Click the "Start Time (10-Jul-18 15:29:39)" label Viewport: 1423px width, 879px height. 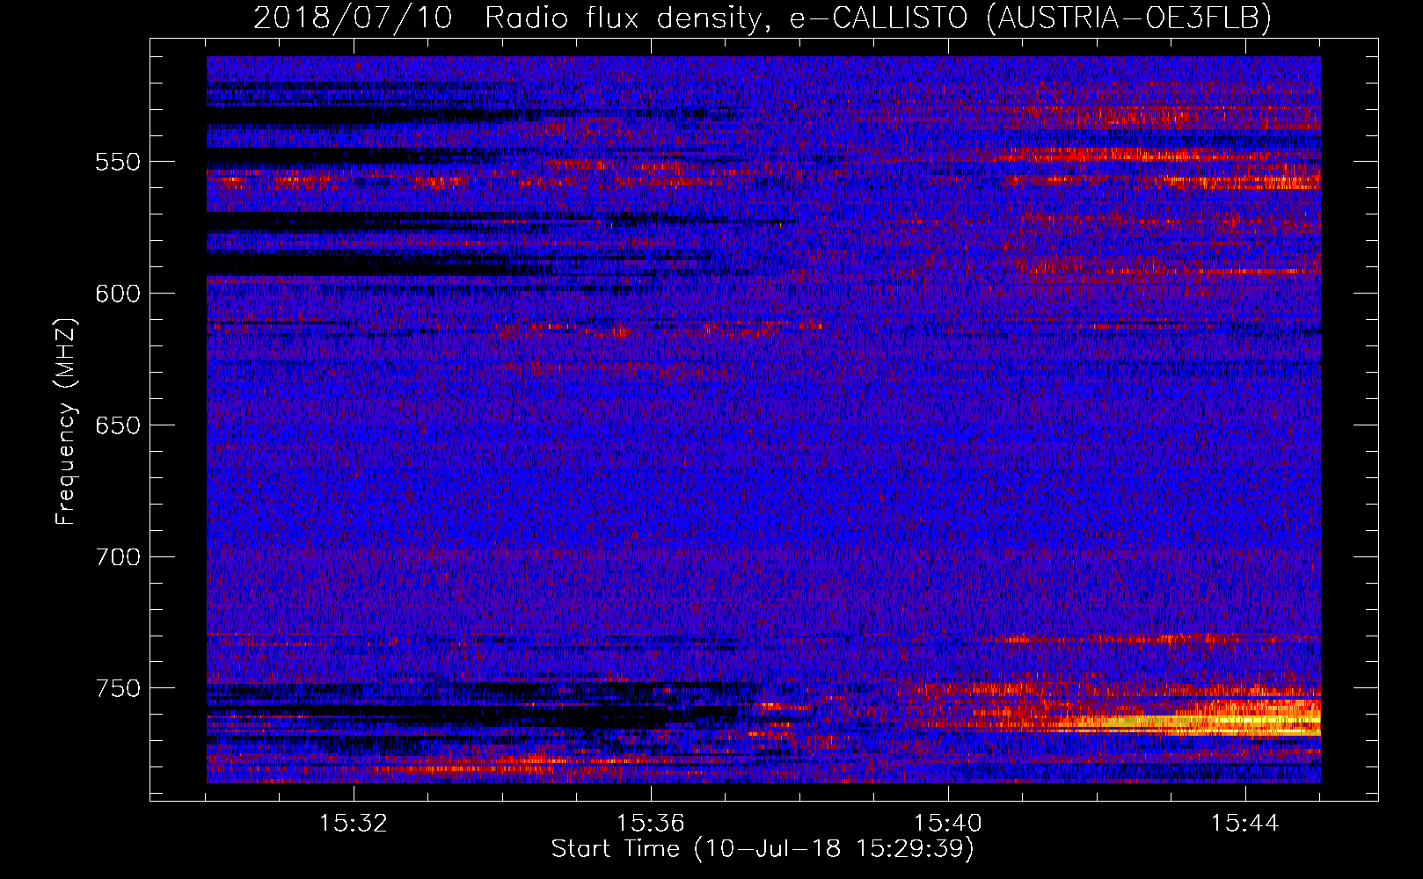[x=763, y=849]
